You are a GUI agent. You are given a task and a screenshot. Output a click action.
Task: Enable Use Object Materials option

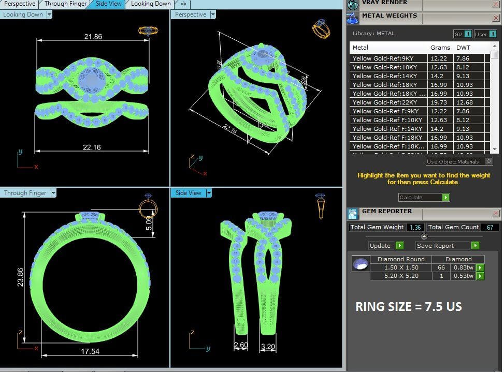pyautogui.click(x=488, y=162)
